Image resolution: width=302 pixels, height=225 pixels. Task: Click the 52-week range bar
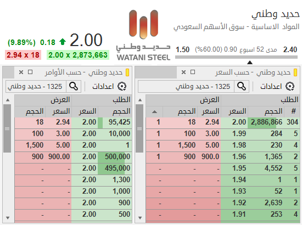(x=236, y=57)
